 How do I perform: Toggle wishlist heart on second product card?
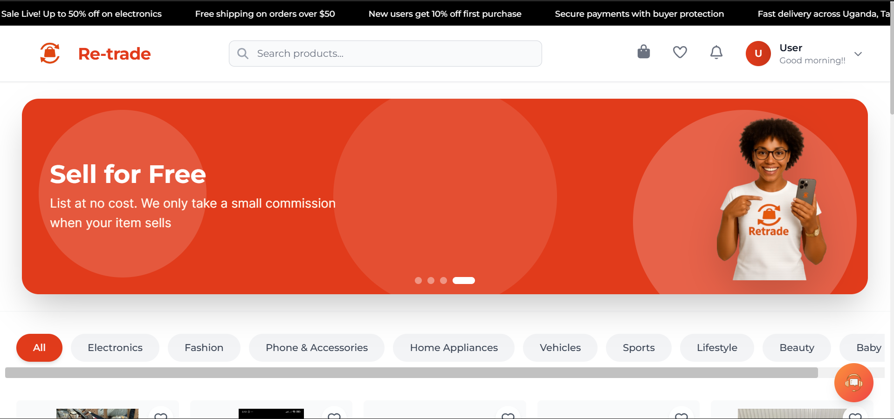(x=334, y=415)
